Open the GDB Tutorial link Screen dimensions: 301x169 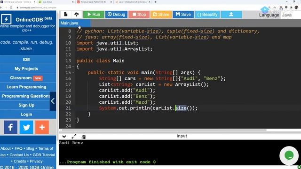pyautogui.click(x=44, y=155)
